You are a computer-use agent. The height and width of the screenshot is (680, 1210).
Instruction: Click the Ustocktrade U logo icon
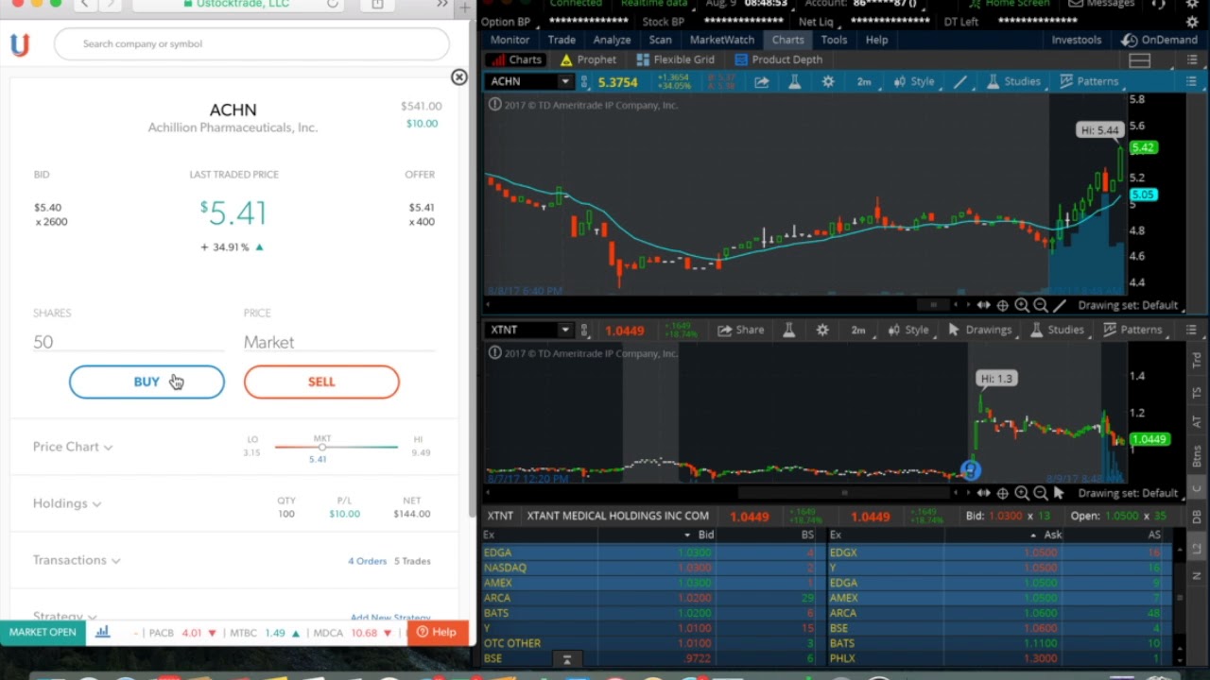pyautogui.click(x=20, y=44)
